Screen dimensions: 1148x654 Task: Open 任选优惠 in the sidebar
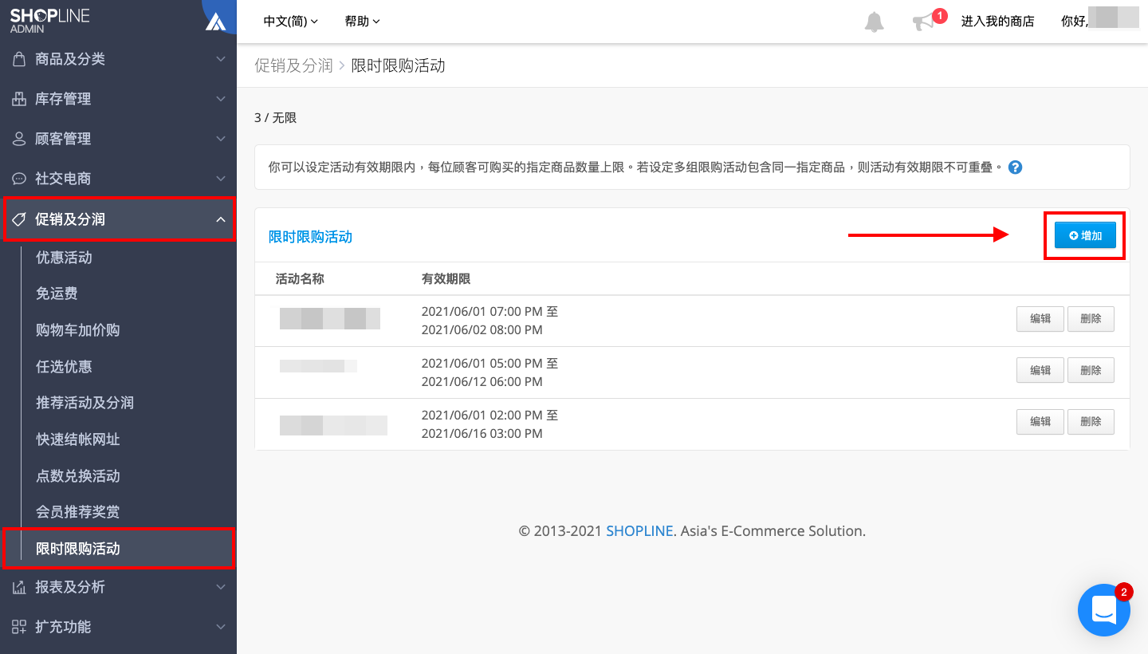(x=64, y=367)
